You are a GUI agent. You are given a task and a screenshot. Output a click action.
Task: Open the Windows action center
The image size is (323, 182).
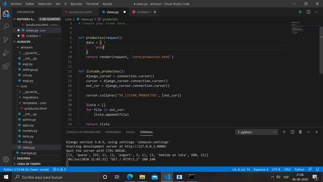point(315,177)
